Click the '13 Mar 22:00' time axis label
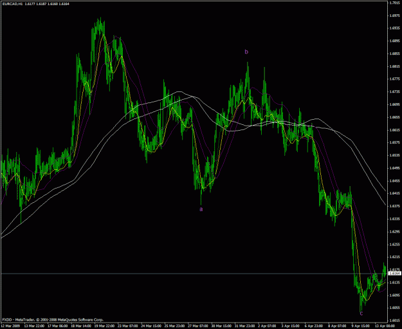Image resolution: width=402 pixels, height=329 pixels. tap(34, 326)
